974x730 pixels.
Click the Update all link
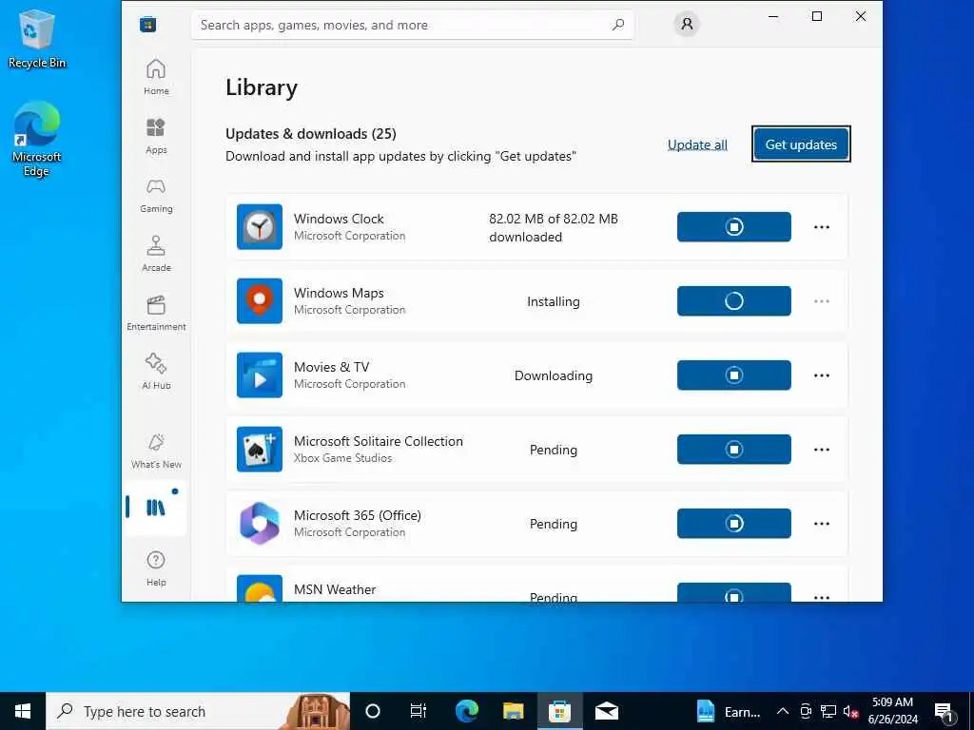697,144
